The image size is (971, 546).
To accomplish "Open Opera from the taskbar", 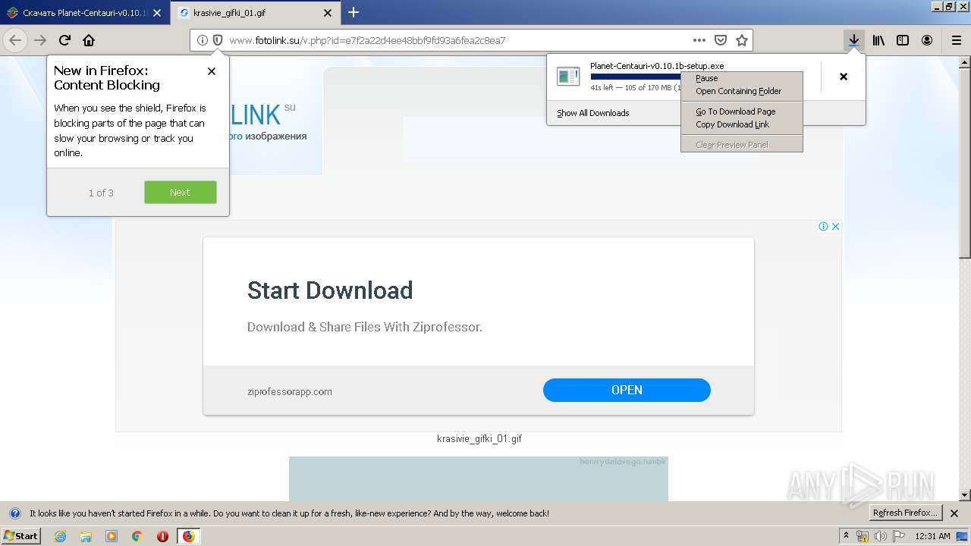I will (162, 536).
